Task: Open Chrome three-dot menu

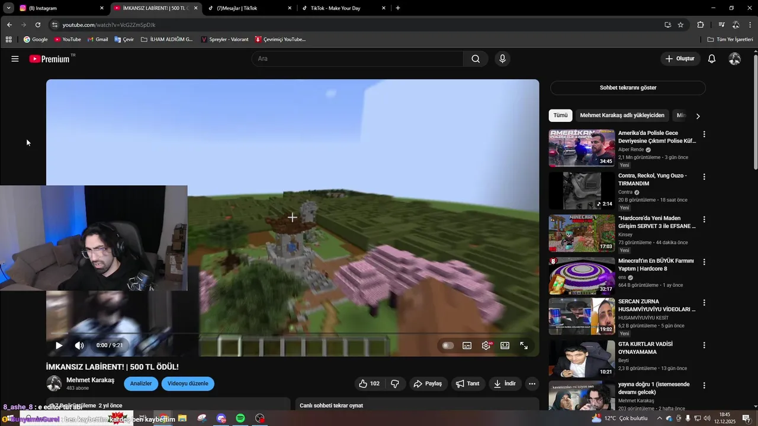Action: click(750, 25)
